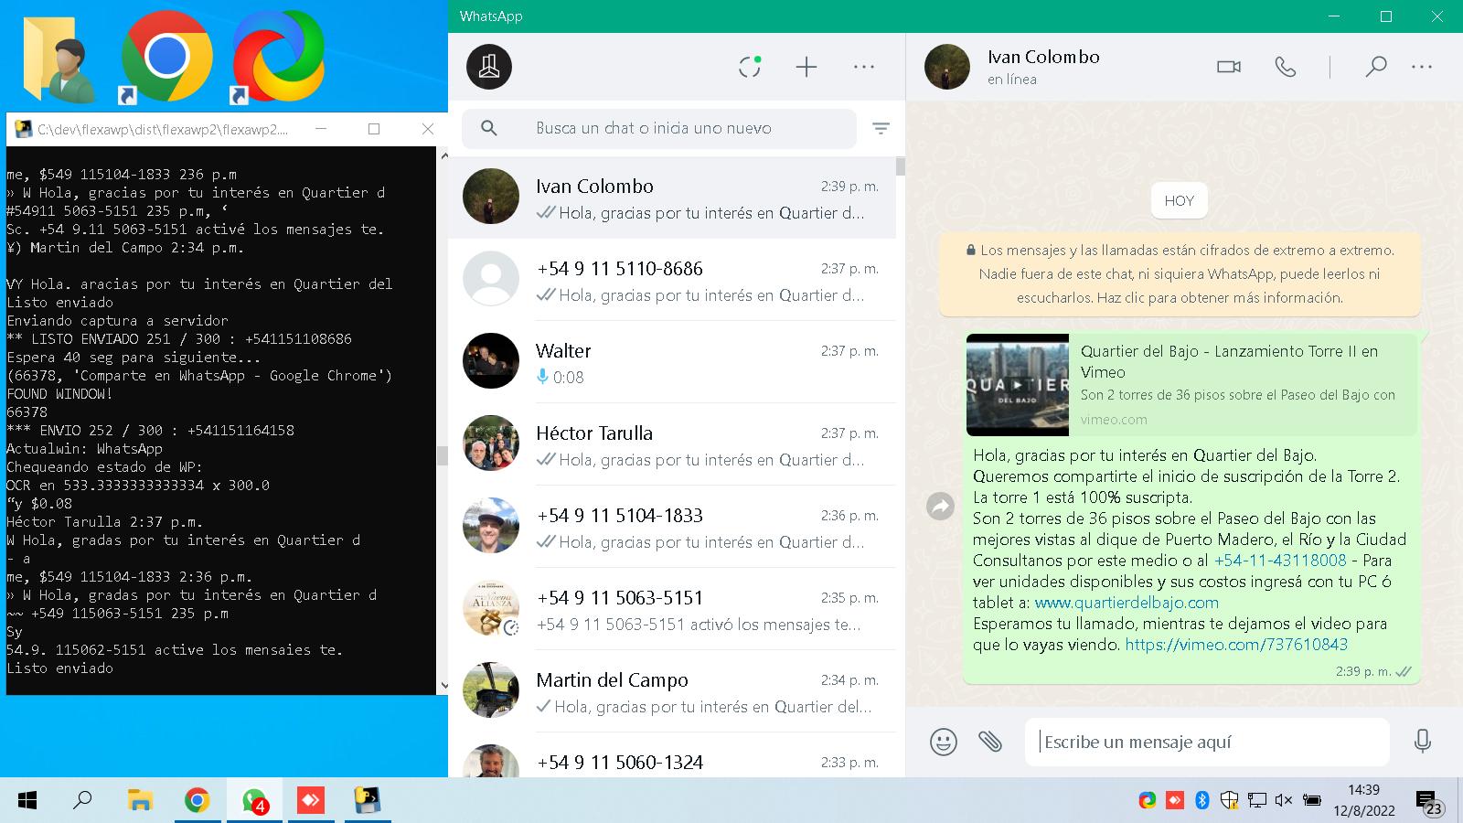This screenshot has width=1463, height=823.
Task: Click Walter's 0:08 voice message preview
Action: pos(560,377)
